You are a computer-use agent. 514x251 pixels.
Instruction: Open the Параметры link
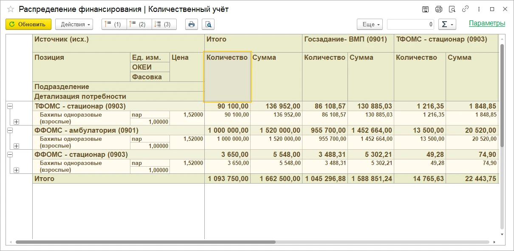point(487,24)
